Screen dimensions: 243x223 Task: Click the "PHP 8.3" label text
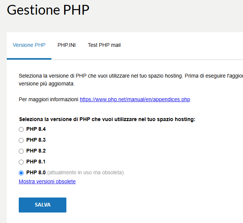coord(36,140)
